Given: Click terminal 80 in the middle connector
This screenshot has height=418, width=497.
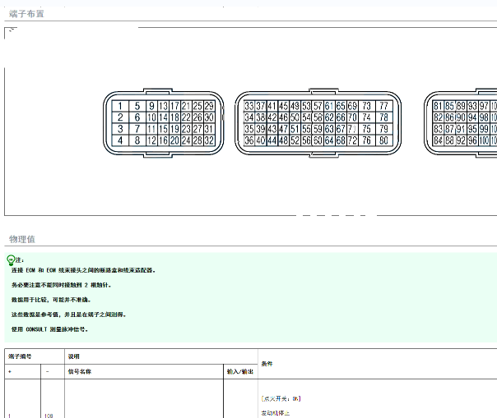Looking at the screenshot, I should pyautogui.click(x=383, y=140).
